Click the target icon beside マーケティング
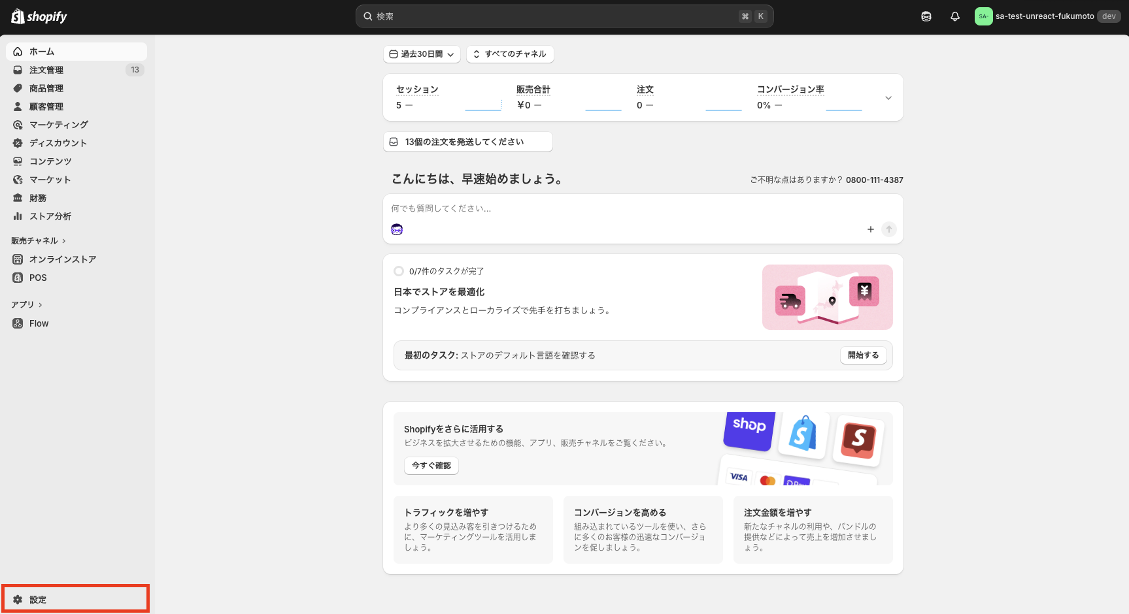Image resolution: width=1129 pixels, height=614 pixels. click(x=18, y=125)
